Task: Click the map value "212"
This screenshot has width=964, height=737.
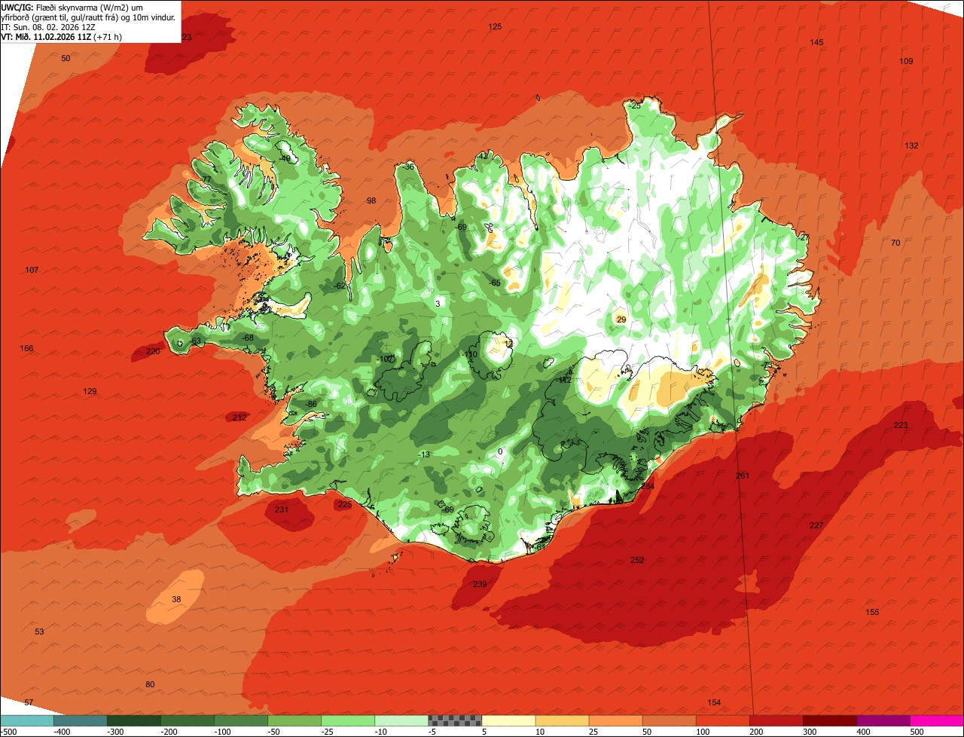Action: click(x=239, y=417)
